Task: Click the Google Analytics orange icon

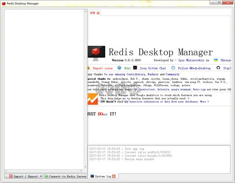Action: pyautogui.click(x=93, y=99)
